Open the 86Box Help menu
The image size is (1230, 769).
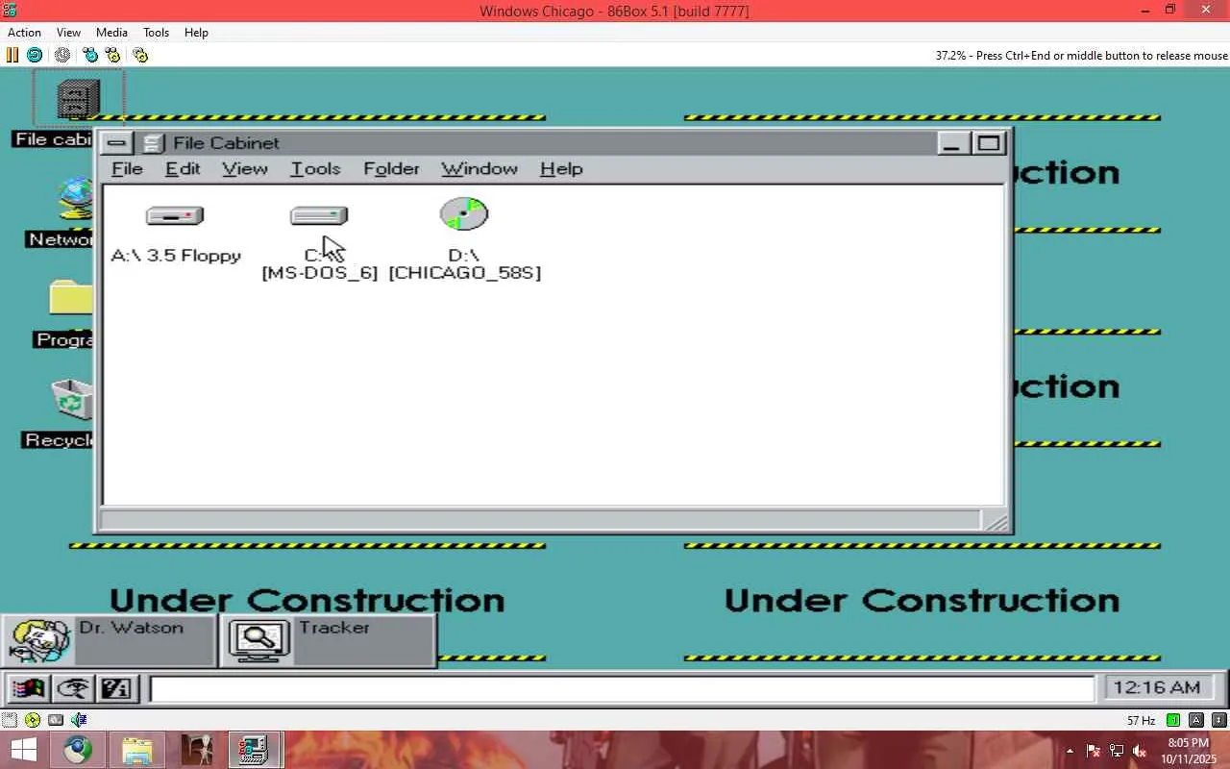196,33
